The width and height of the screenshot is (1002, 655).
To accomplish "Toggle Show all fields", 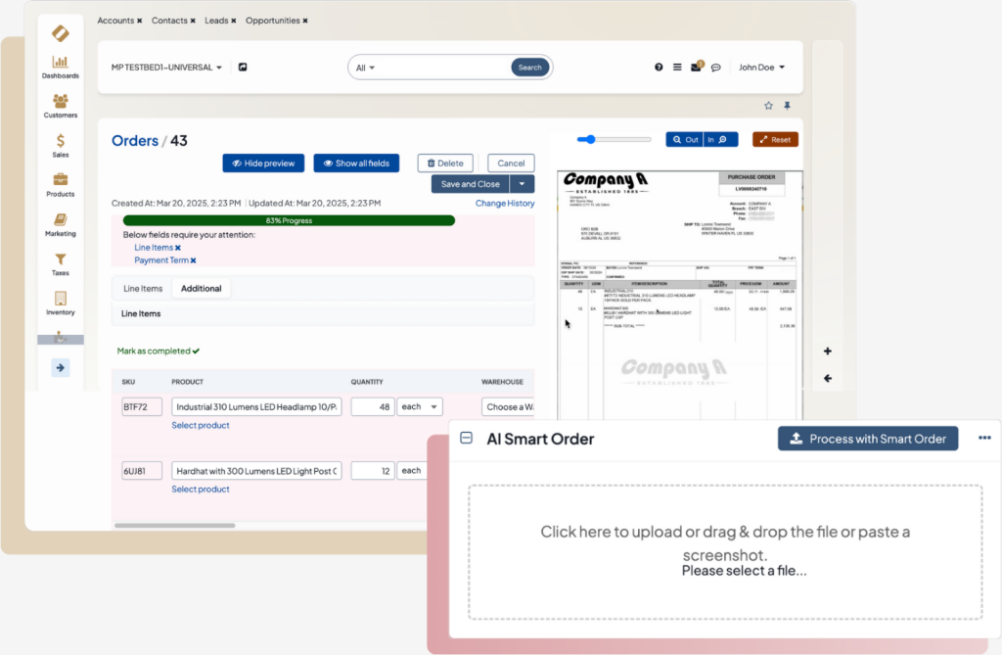I will click(356, 164).
